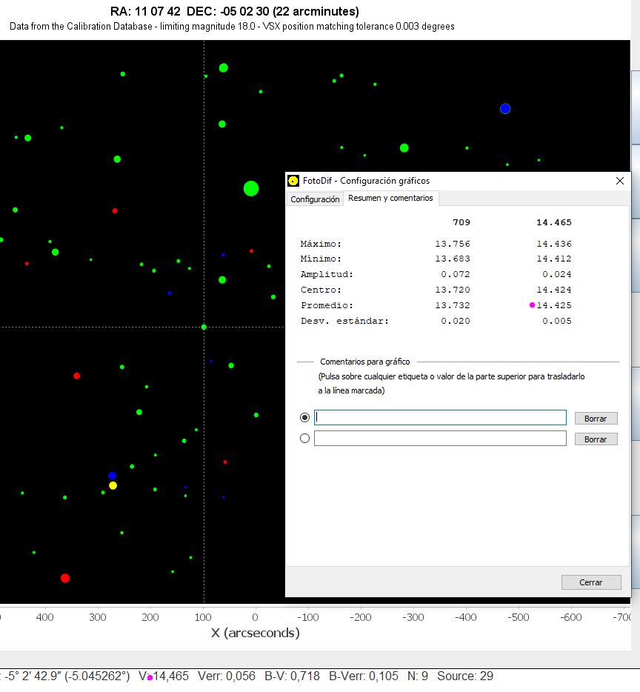Click the Amplitud label

point(327,274)
